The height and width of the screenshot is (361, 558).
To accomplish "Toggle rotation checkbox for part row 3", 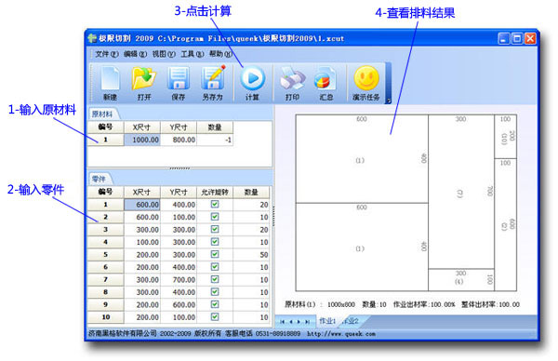I will [215, 229].
